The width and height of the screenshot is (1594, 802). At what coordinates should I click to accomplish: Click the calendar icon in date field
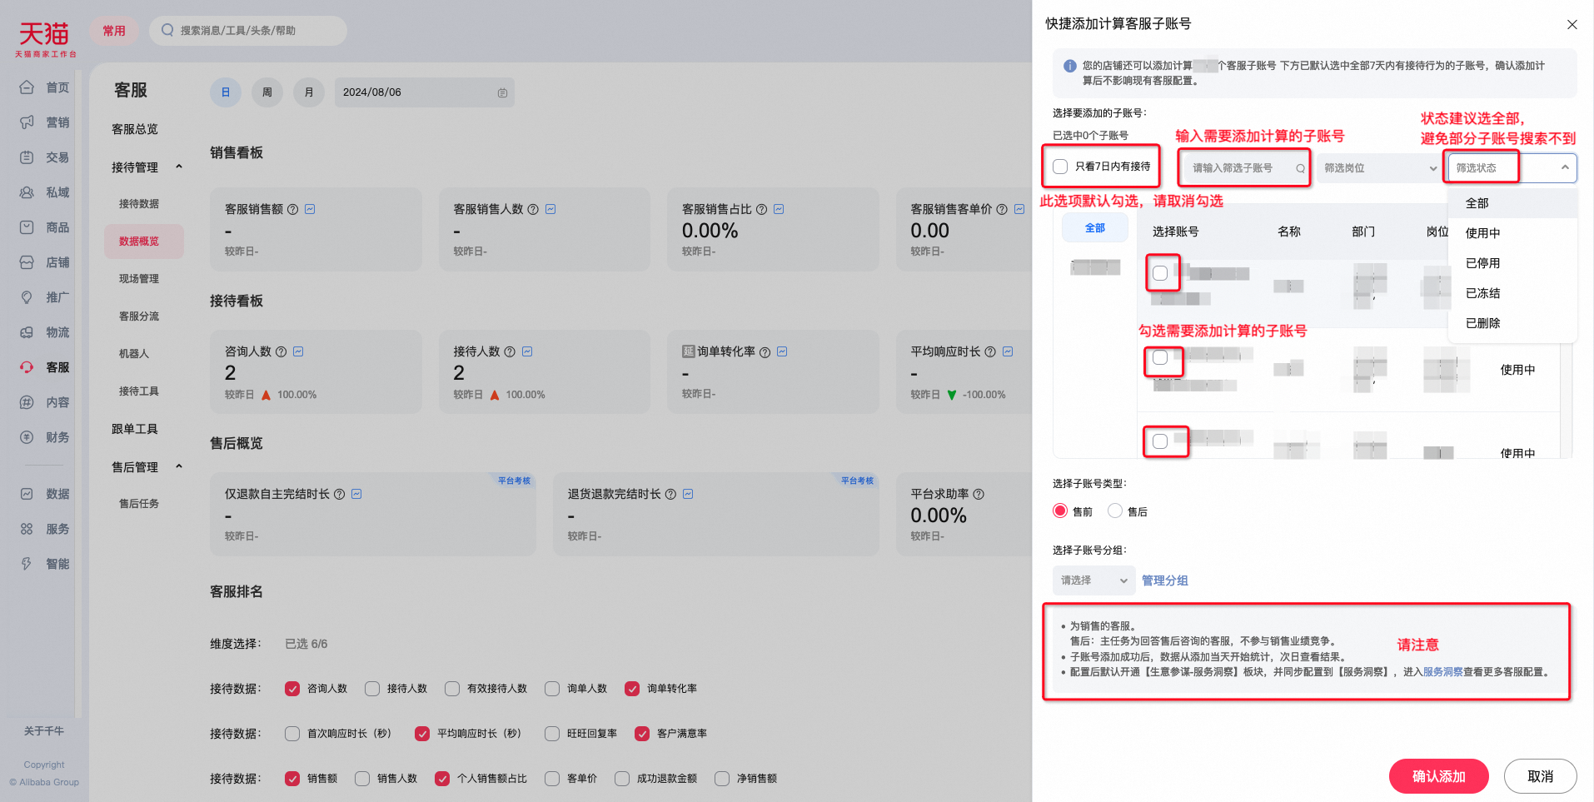(502, 92)
